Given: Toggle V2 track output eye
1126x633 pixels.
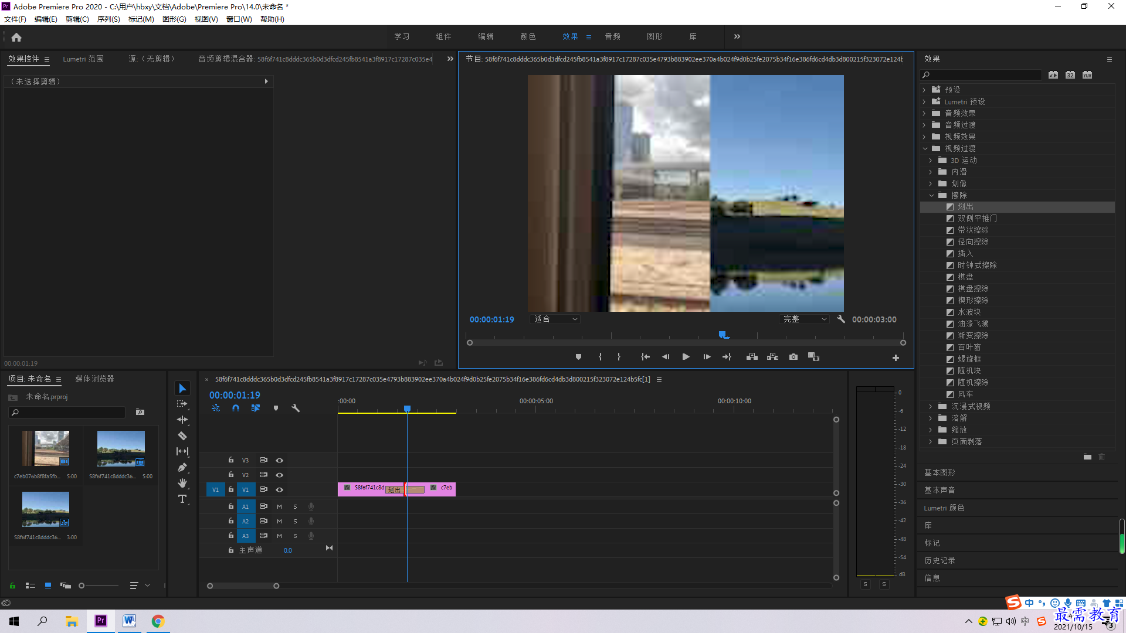Looking at the screenshot, I should [x=280, y=475].
